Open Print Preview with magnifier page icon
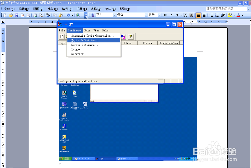 coord(41,15)
